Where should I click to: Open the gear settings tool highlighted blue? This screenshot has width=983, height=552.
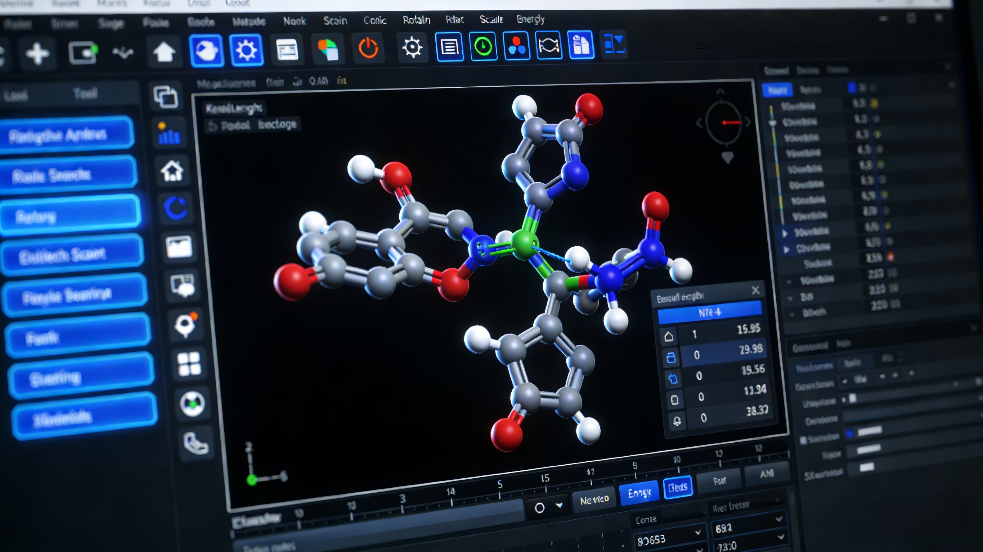[246, 50]
